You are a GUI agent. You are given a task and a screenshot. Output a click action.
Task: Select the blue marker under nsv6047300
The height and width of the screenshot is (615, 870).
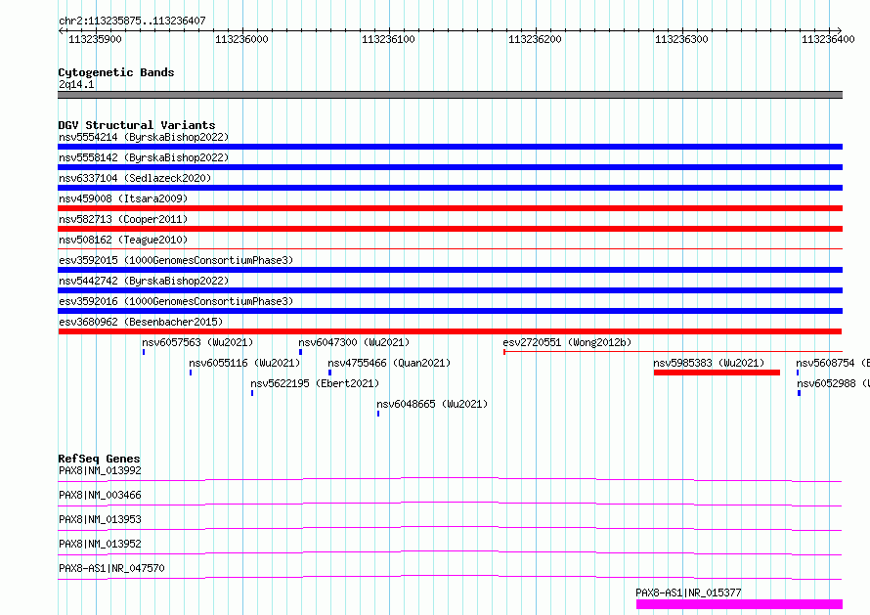pos(301,352)
